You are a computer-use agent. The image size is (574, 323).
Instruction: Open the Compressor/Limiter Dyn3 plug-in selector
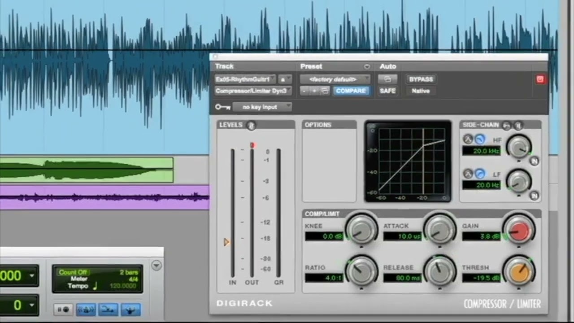point(253,91)
